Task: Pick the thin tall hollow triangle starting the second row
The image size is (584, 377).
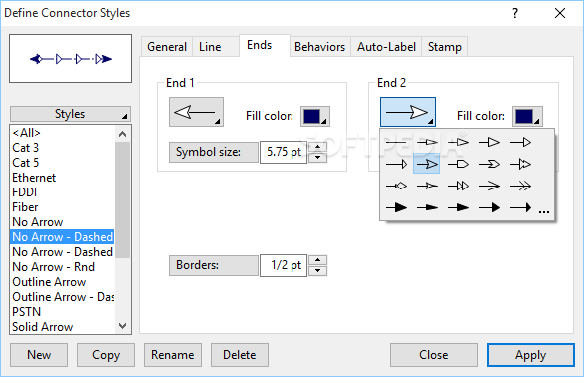Action: [396, 164]
